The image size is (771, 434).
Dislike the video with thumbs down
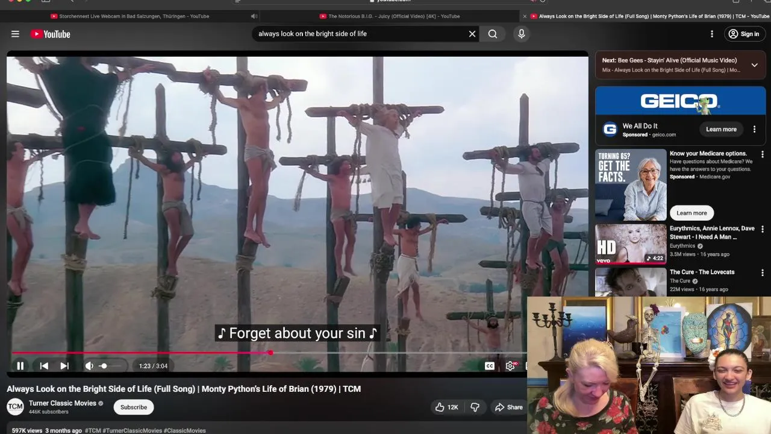point(475,407)
